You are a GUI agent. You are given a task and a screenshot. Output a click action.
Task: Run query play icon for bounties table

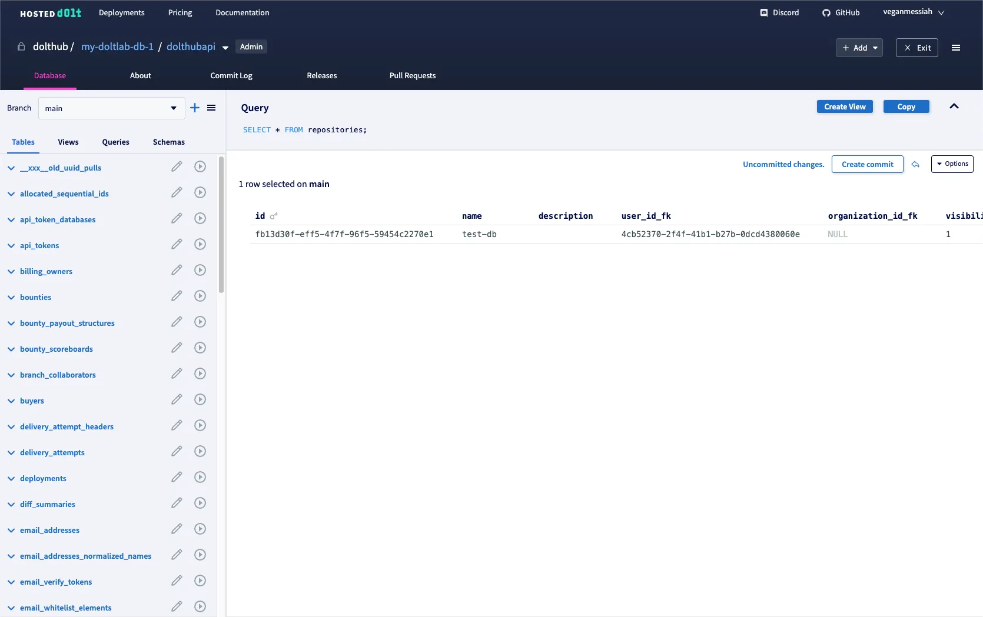click(x=200, y=296)
